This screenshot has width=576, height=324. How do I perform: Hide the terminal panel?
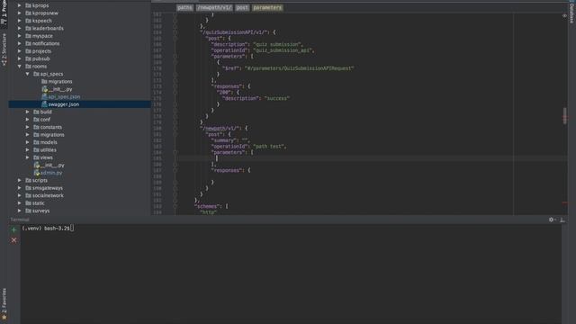(562, 220)
